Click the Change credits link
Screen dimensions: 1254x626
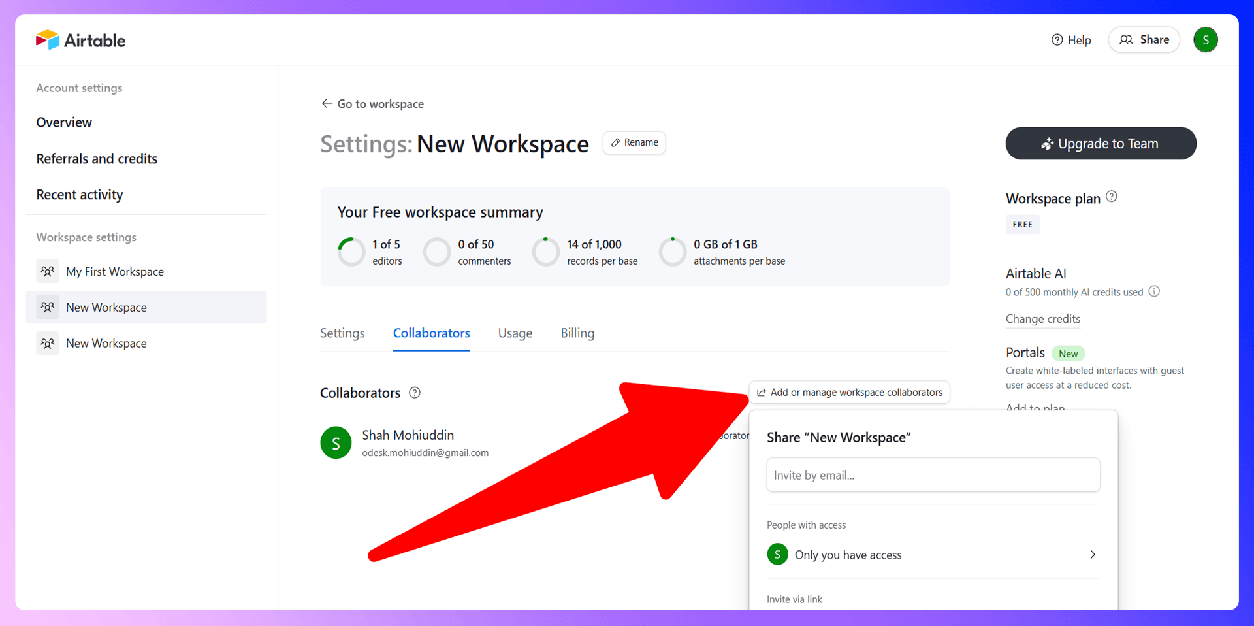(x=1043, y=319)
